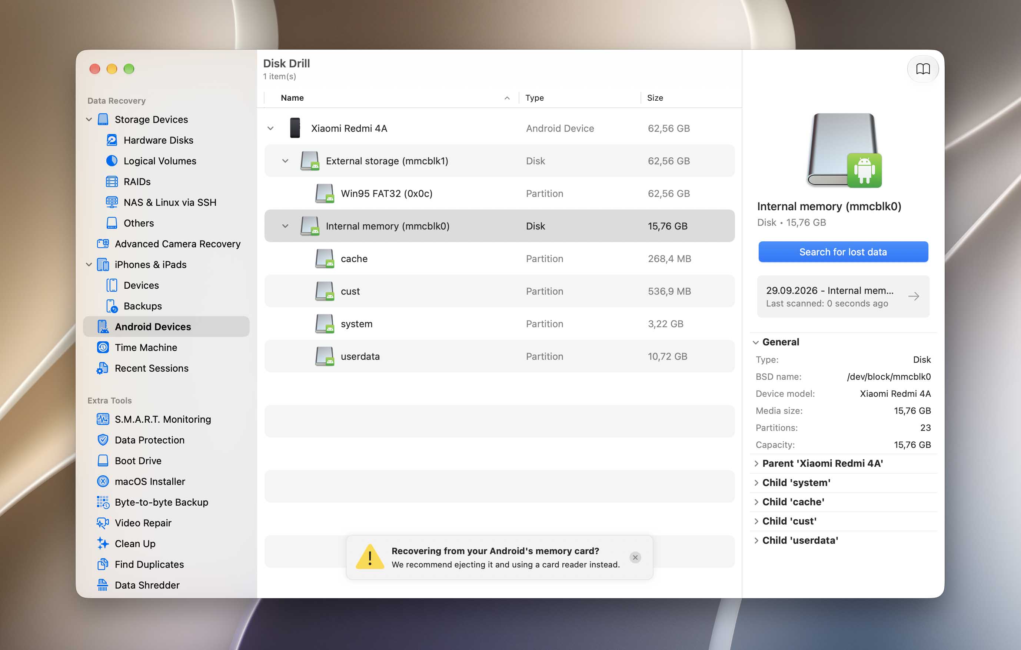The width and height of the screenshot is (1021, 650).
Task: Dismiss the memory card warning
Action: [x=635, y=557]
